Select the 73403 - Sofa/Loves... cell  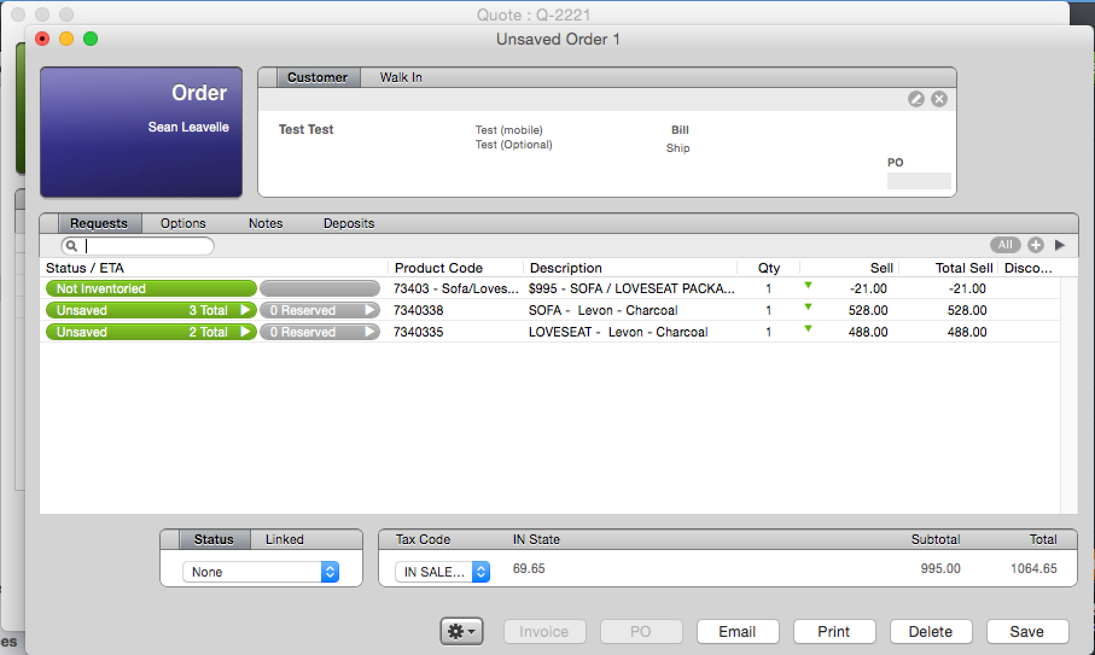coord(456,288)
